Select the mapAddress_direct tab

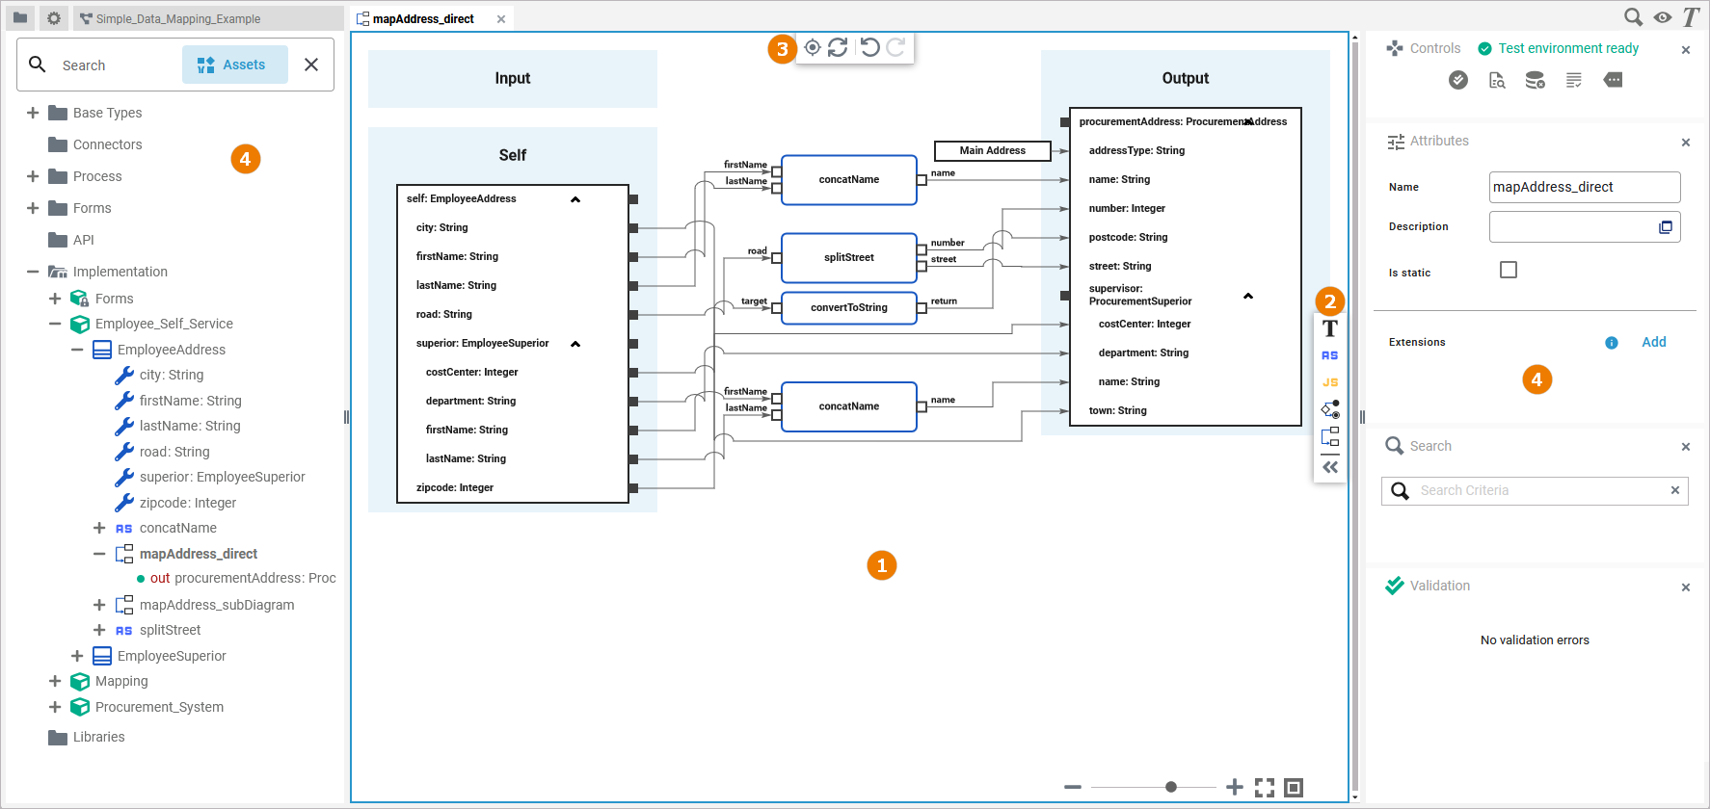(423, 18)
